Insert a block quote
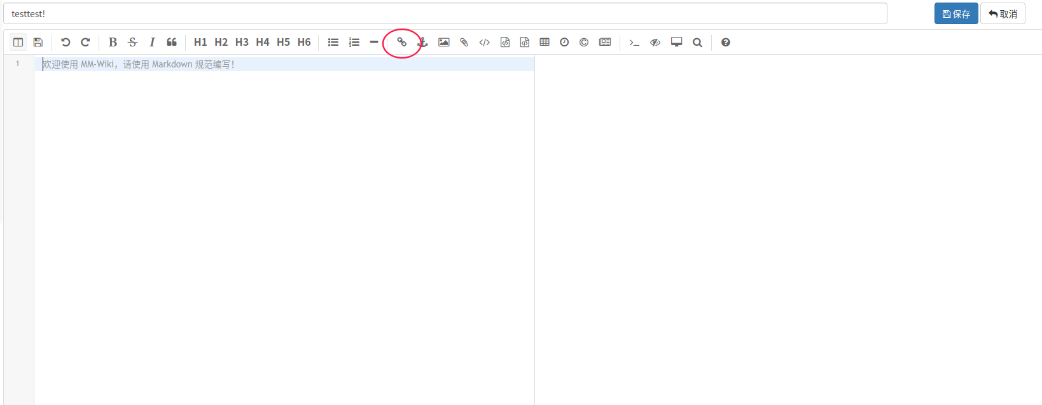 click(x=172, y=42)
